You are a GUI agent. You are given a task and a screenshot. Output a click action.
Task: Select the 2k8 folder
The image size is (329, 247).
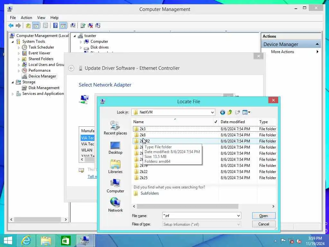pos(142,135)
